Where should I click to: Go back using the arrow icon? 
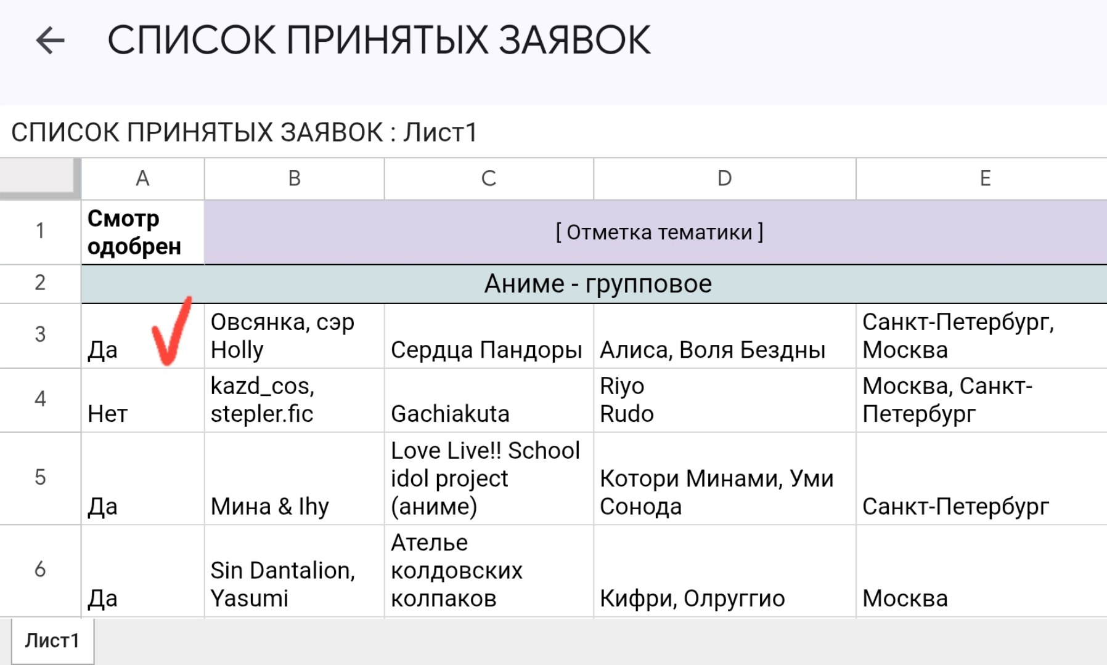click(50, 41)
